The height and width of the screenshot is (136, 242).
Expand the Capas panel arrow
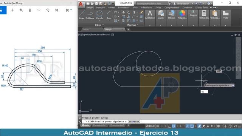161,25
